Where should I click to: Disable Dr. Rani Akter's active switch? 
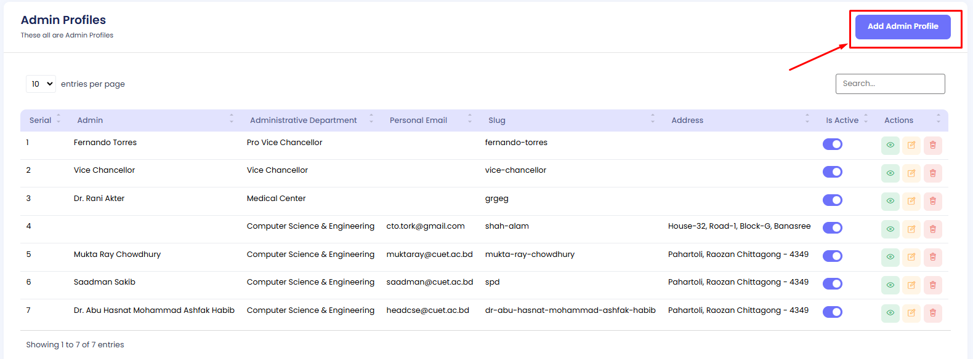tap(832, 200)
